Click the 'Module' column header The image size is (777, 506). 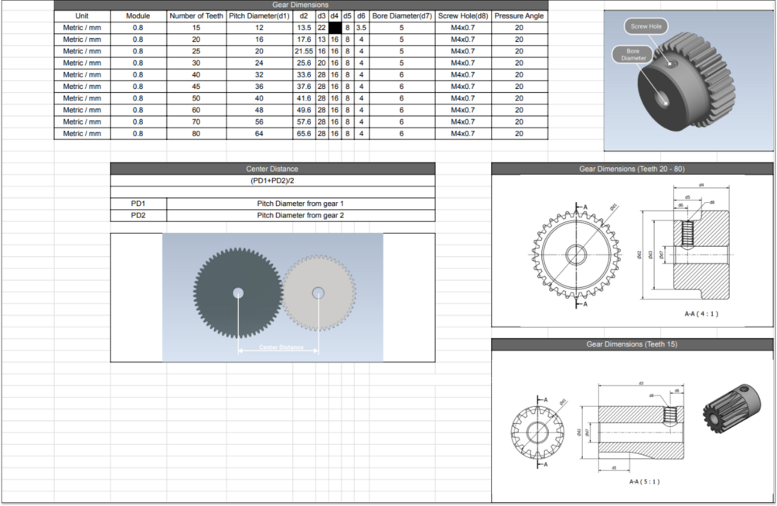138,16
